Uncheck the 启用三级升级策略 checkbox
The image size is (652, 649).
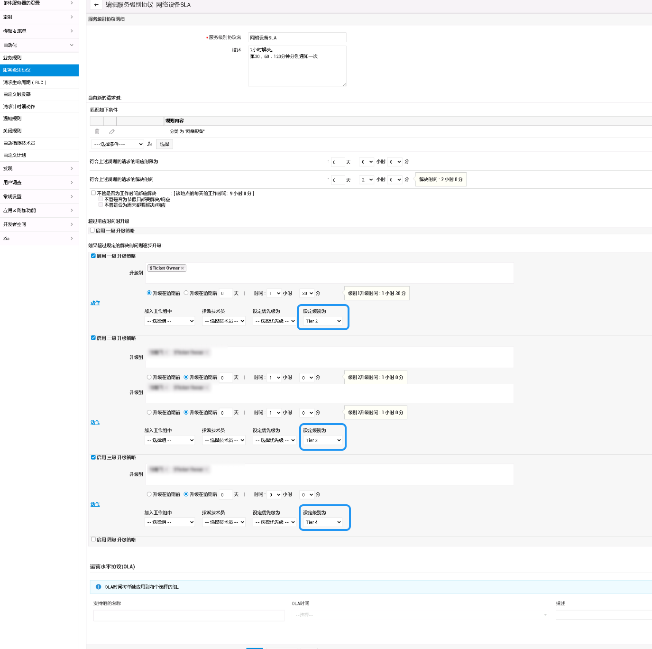[x=93, y=457]
